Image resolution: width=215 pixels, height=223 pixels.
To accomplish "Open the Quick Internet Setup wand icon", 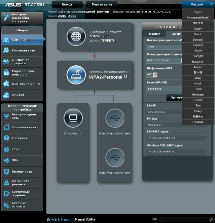I will tap(7, 17).
